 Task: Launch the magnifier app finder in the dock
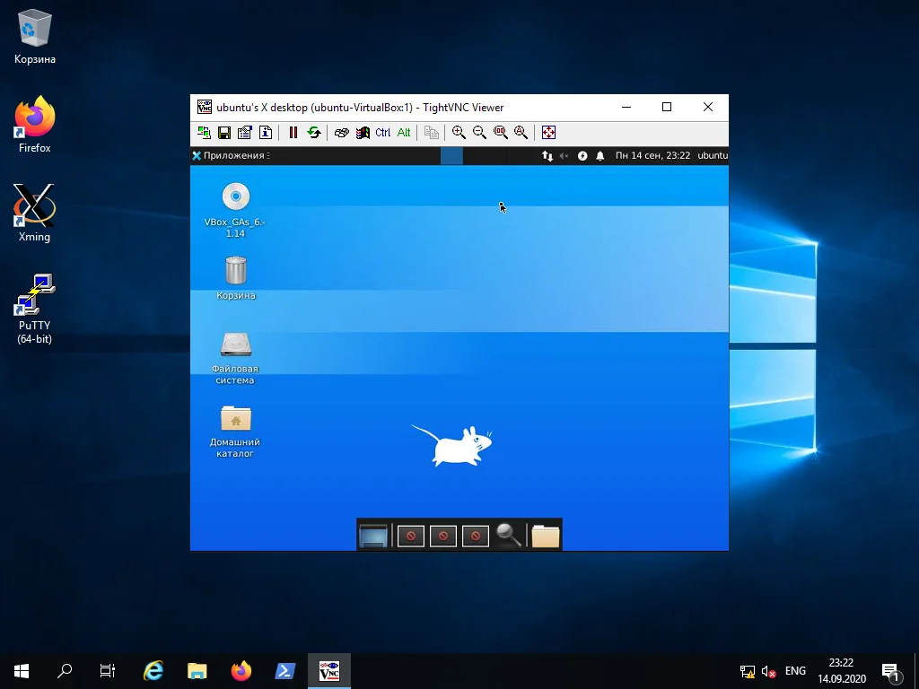click(508, 535)
